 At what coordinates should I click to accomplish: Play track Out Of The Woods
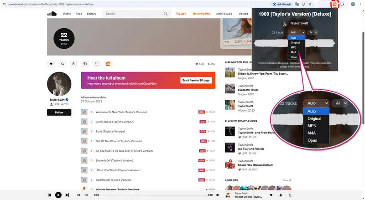[119, 141]
